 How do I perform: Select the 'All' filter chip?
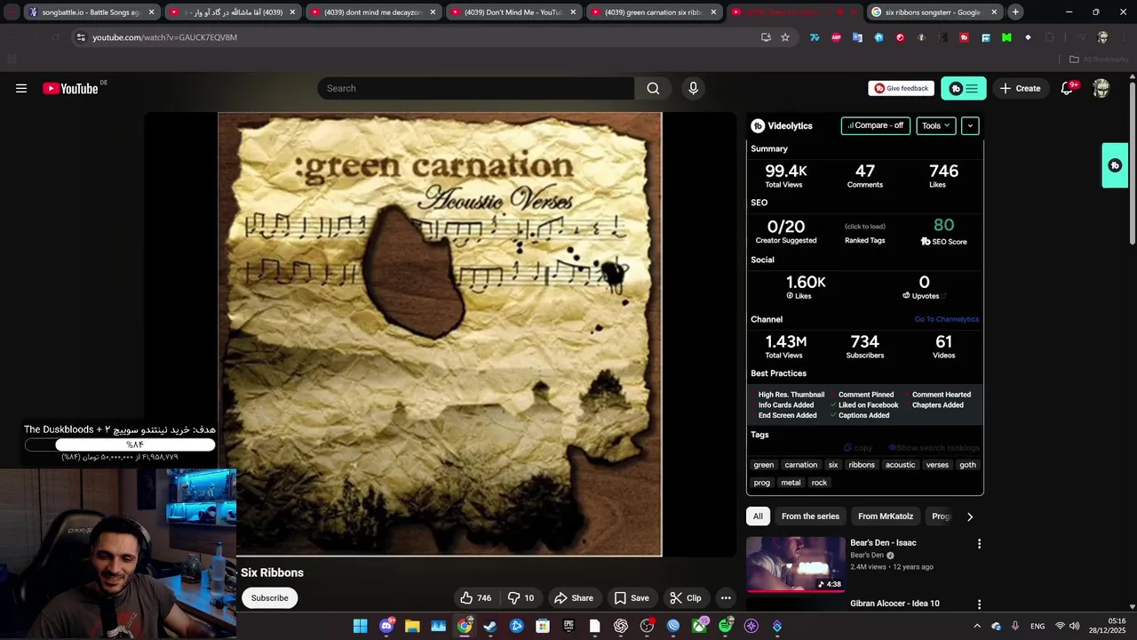[x=758, y=516]
